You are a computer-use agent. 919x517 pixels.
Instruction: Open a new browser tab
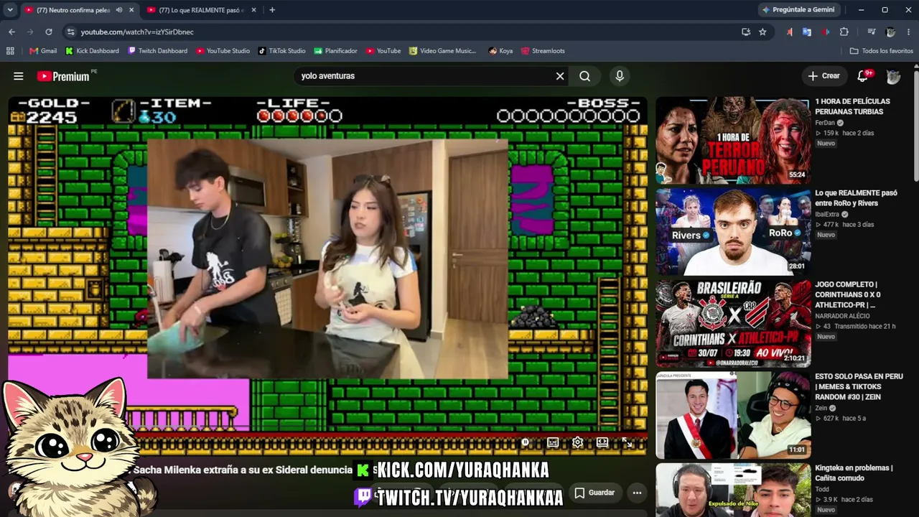[x=272, y=10]
